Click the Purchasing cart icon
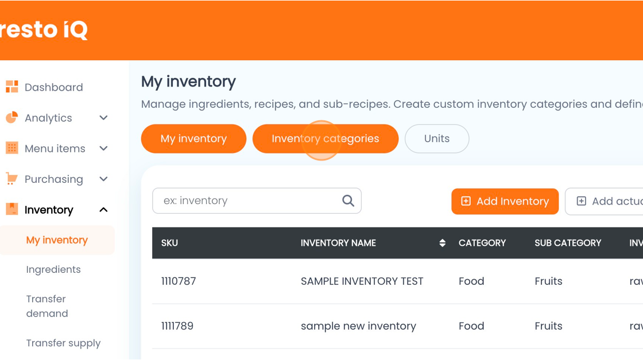 click(x=11, y=179)
